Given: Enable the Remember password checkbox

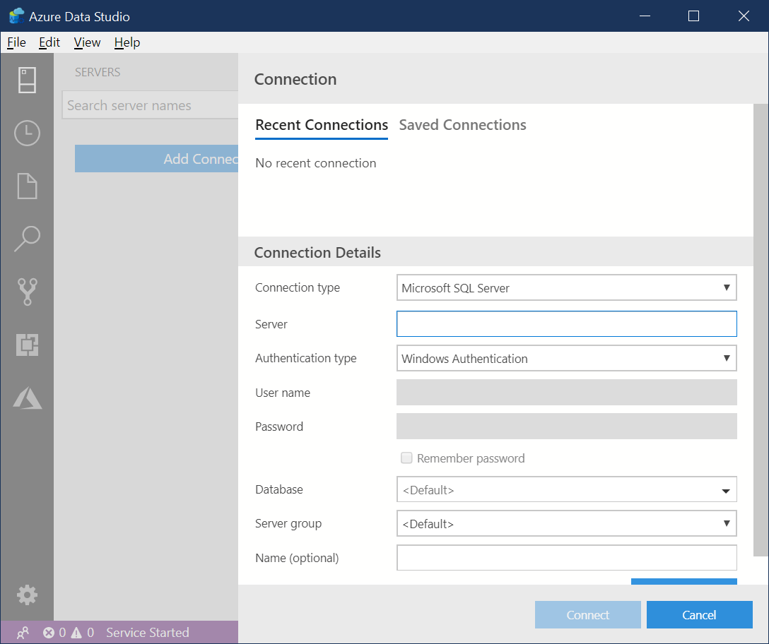Looking at the screenshot, I should point(406,458).
